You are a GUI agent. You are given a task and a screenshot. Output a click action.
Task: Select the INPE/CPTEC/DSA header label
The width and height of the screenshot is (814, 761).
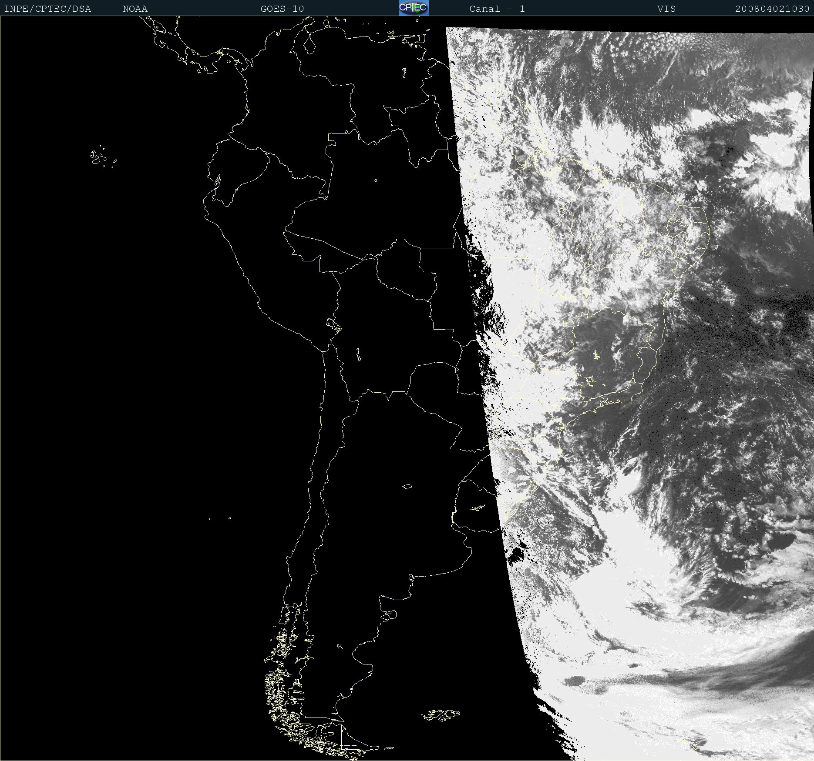47,9
